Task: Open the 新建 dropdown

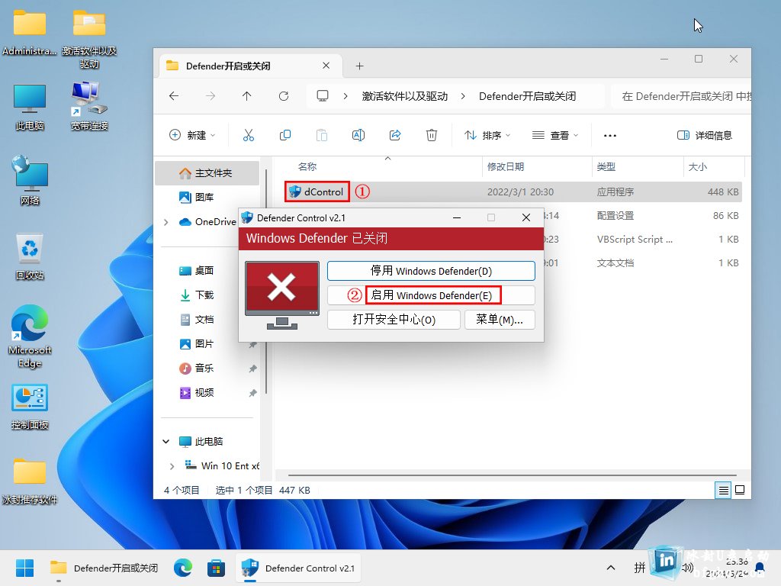Action: click(192, 135)
